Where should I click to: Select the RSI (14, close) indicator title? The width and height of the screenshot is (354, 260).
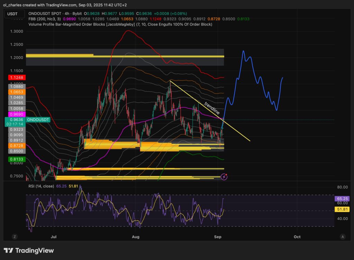[x=41, y=186]
